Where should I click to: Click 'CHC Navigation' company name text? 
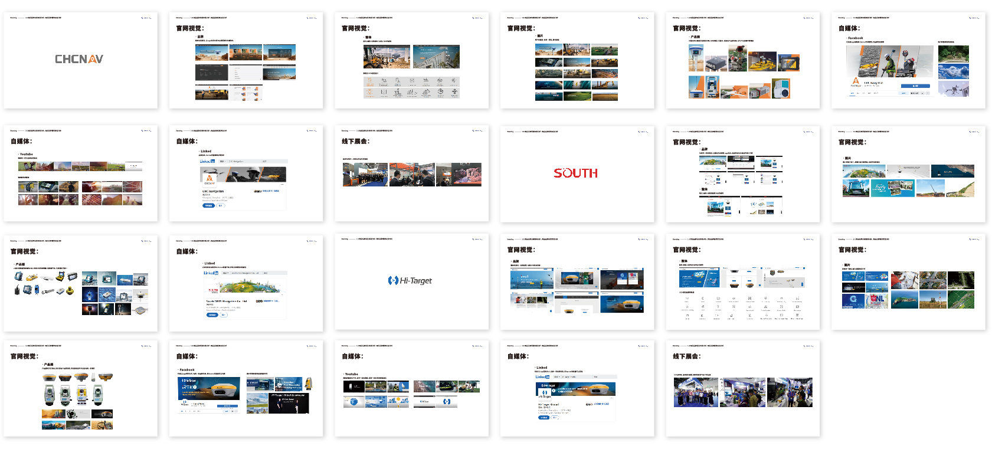click(x=213, y=191)
